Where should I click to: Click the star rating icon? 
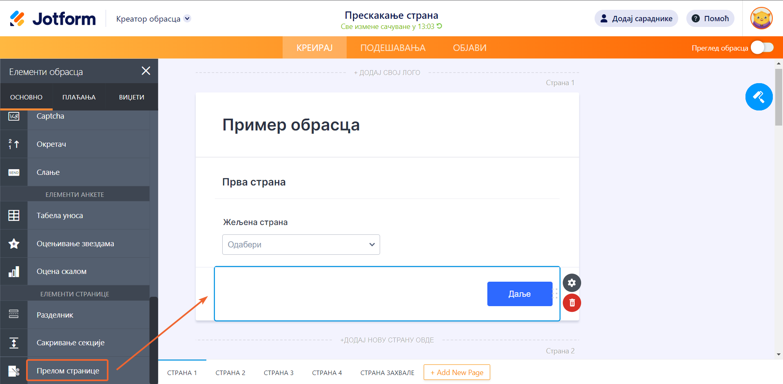point(14,244)
